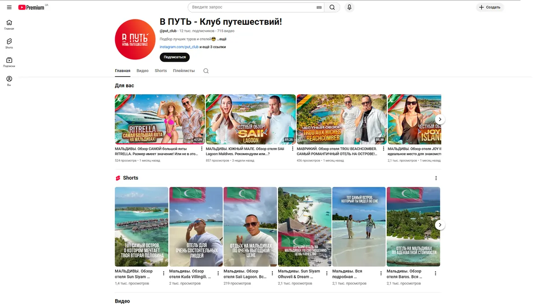Viewport: 542px width, 304px height.
Task: Open options for Sun Siyam short
Action: tap(164, 273)
